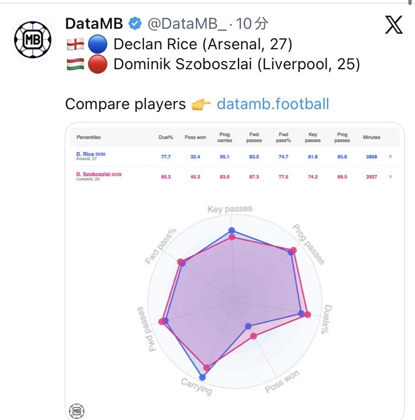Click the Duel% column header
This screenshot has height=420, width=415.
tap(166, 137)
